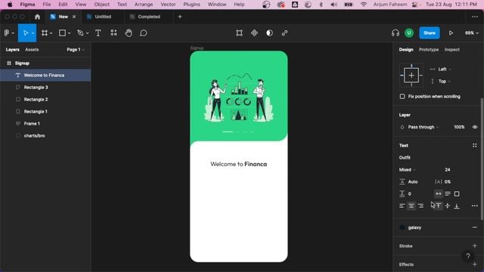The width and height of the screenshot is (484, 272).
Task: Set text resizing to auto height
Action: click(x=448, y=193)
